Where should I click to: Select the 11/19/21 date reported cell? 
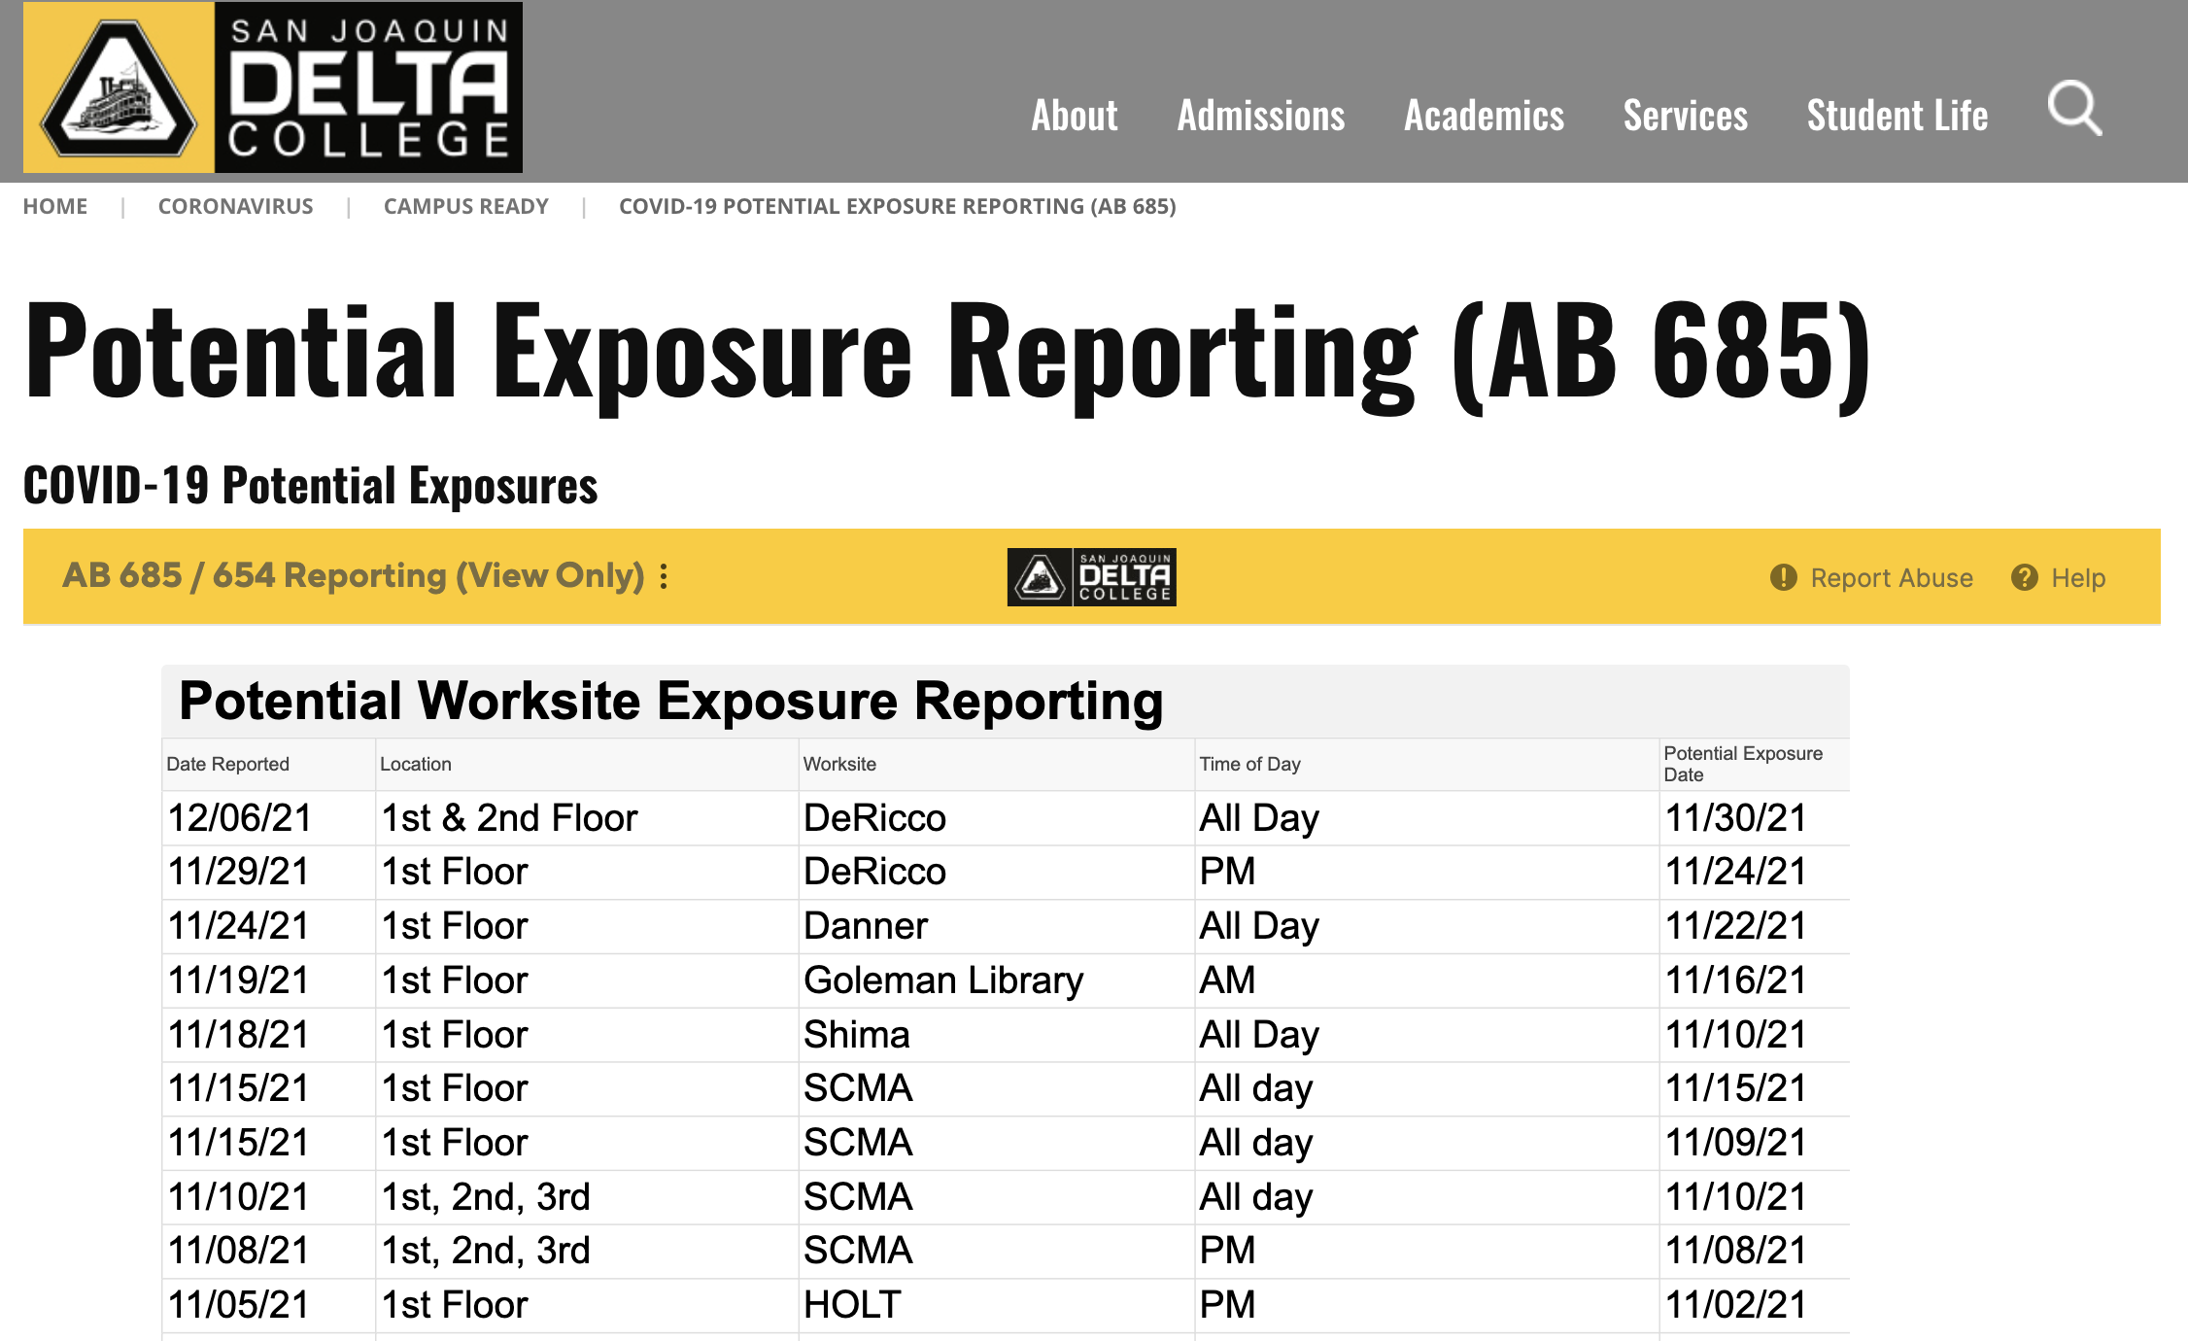point(269,980)
